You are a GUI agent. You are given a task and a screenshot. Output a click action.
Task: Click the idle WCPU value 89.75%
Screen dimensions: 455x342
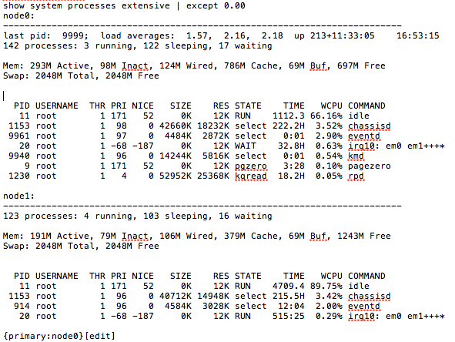pos(326,286)
